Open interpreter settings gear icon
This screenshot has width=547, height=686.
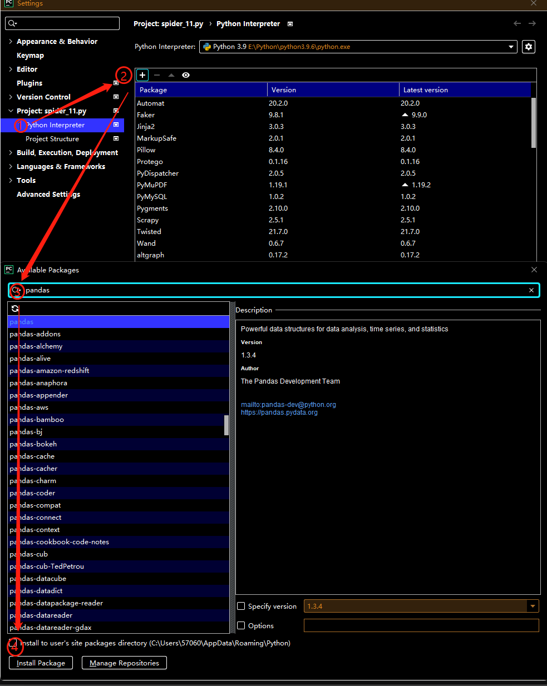point(529,47)
